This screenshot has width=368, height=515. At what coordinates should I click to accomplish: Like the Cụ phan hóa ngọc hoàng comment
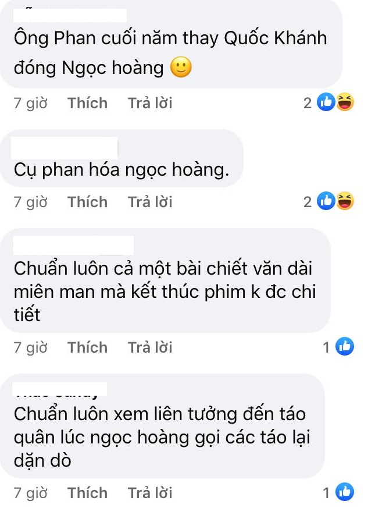pos(88,202)
